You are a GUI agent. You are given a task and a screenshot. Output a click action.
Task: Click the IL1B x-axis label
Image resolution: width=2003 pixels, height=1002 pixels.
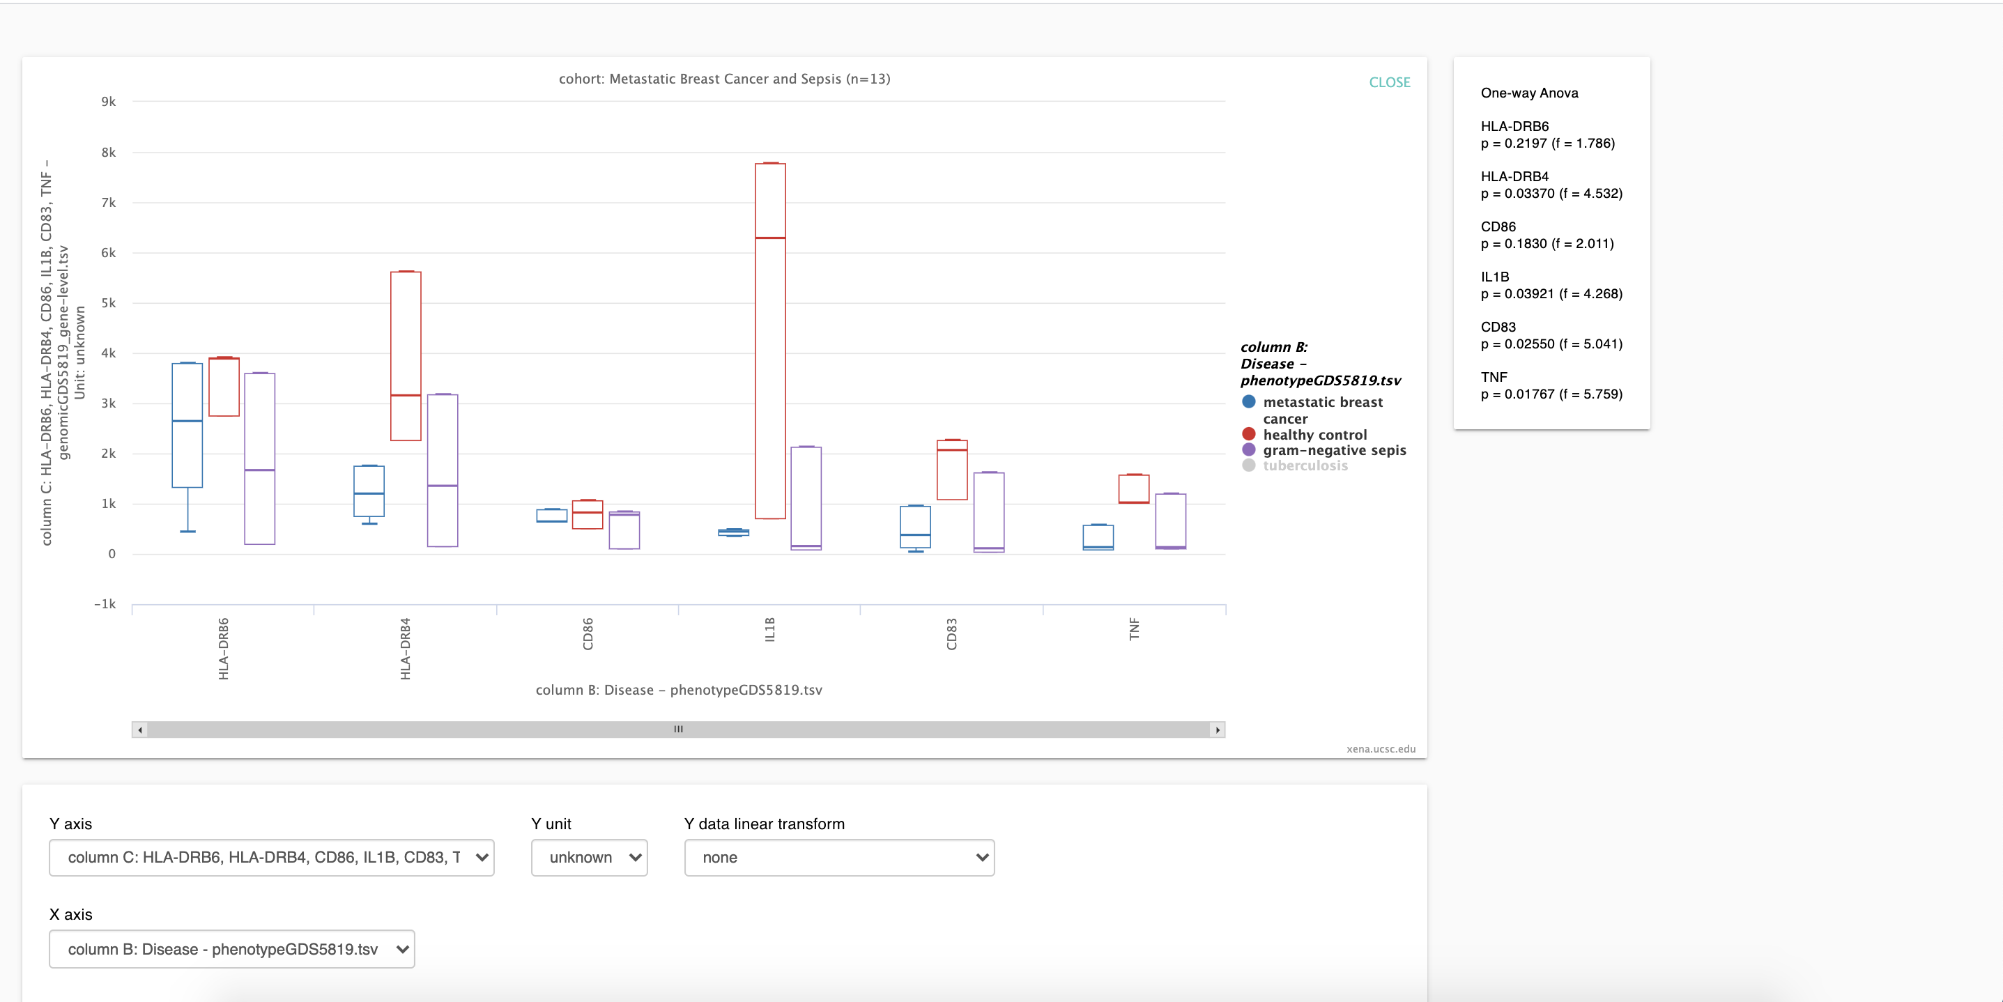point(770,630)
